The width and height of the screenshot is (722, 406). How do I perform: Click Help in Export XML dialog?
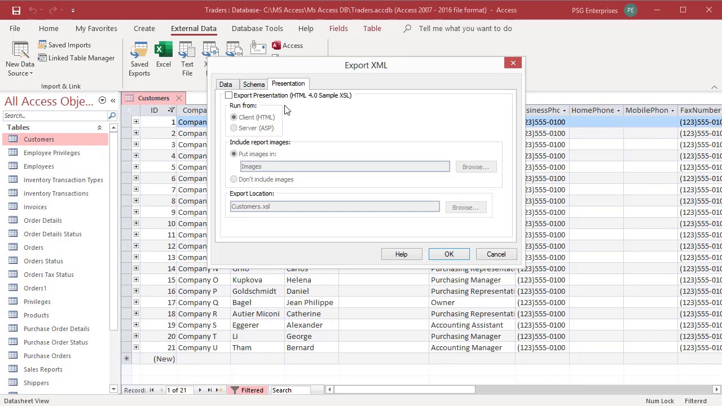[401, 254]
